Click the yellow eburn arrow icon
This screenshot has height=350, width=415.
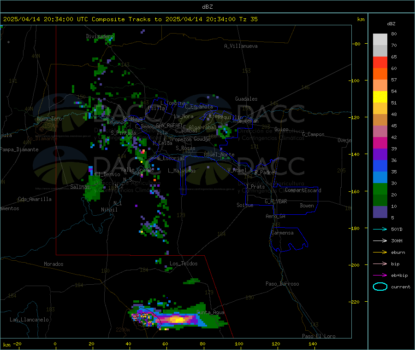(380, 252)
